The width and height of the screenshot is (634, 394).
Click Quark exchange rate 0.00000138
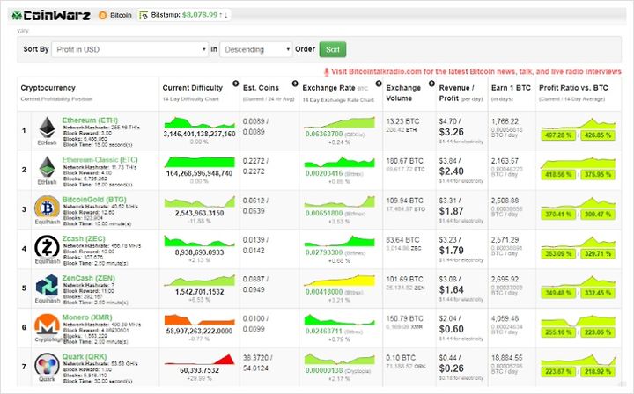point(324,370)
